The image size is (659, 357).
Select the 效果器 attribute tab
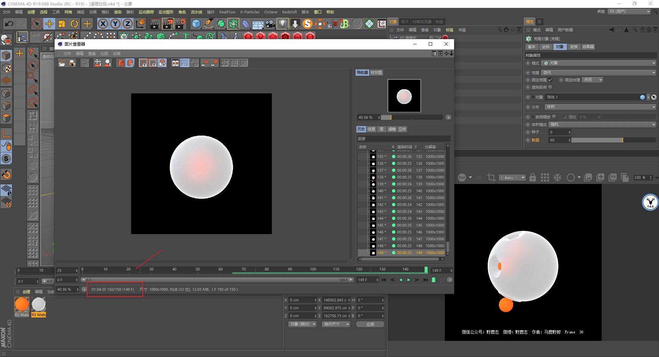click(588, 47)
